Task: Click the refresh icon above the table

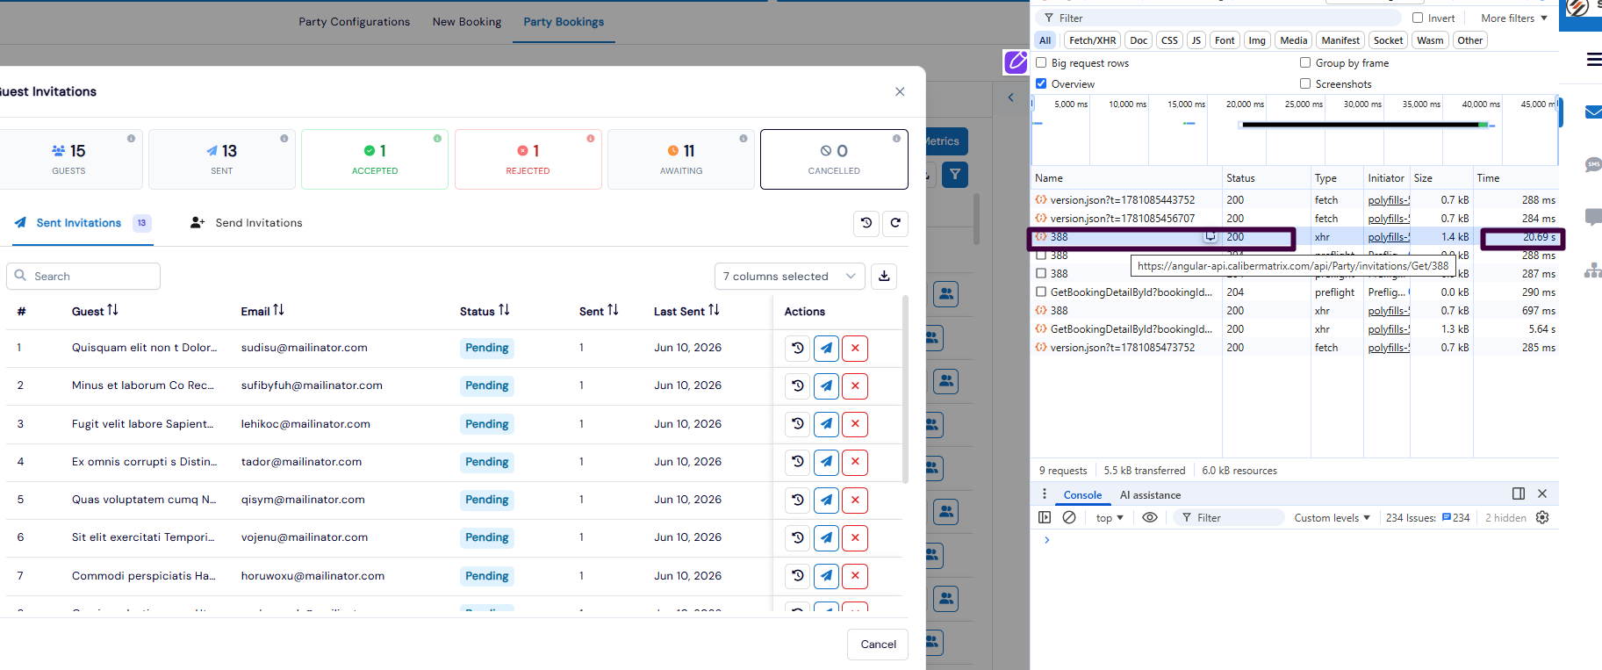Action: point(895,223)
